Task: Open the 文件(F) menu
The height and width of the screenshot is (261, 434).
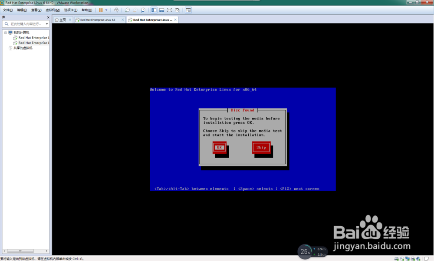Action: 8,10
